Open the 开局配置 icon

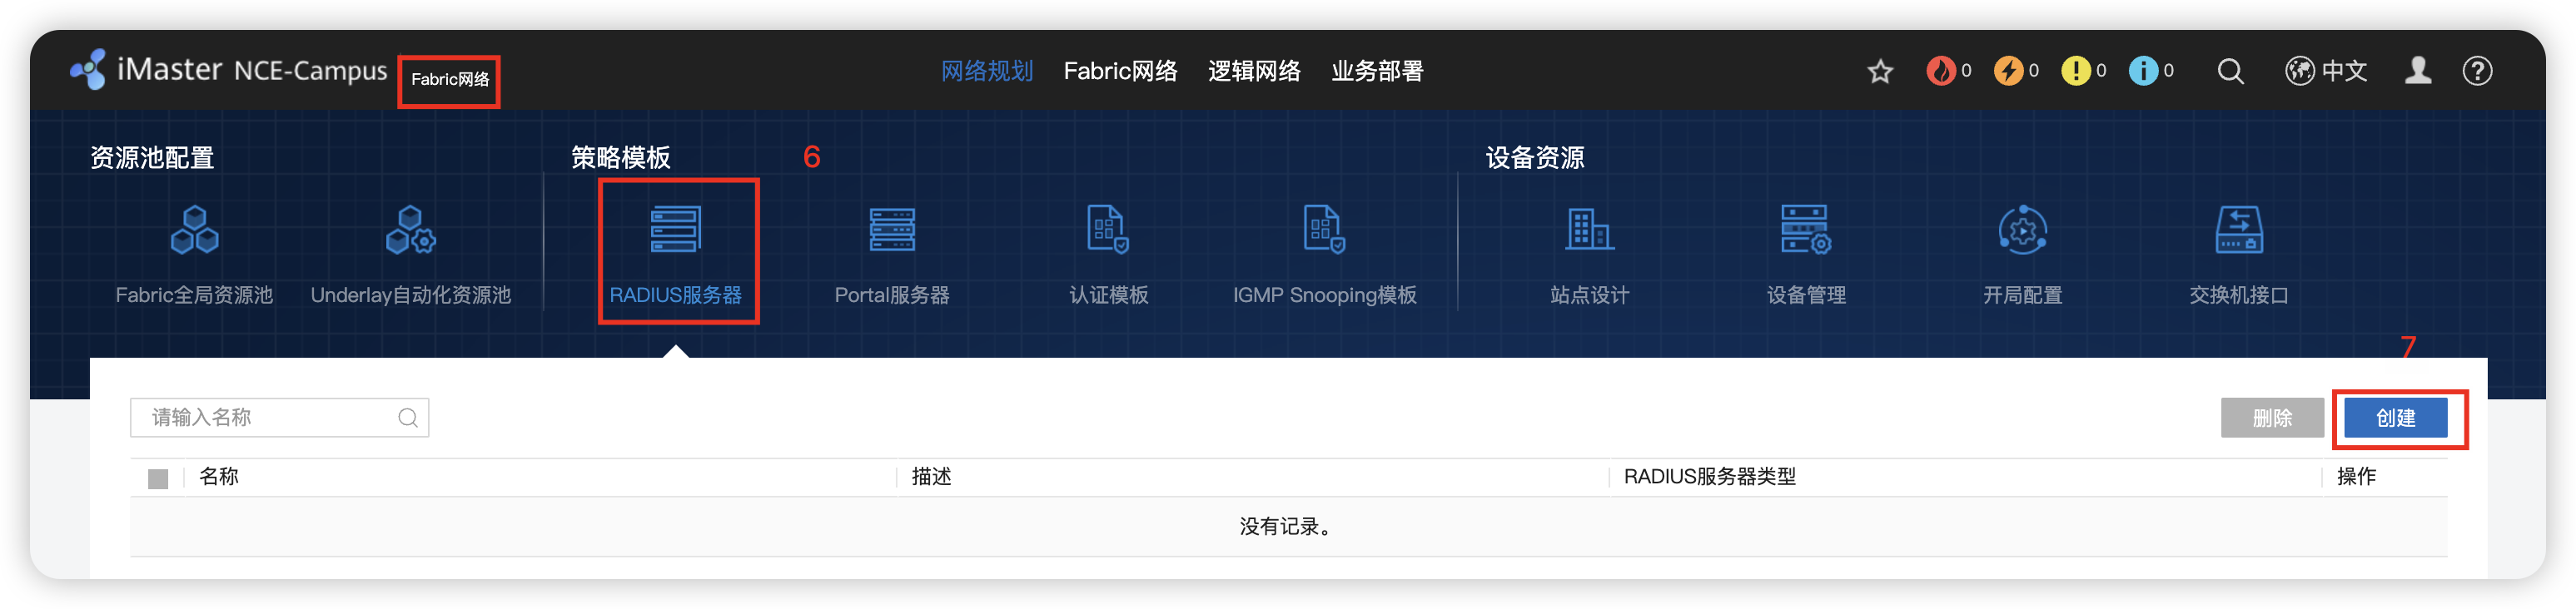click(2022, 230)
